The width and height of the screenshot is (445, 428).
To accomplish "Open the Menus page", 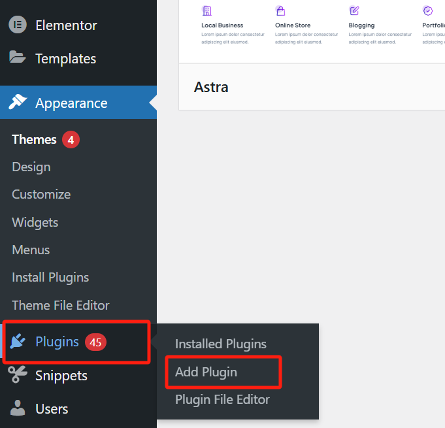I will click(31, 250).
